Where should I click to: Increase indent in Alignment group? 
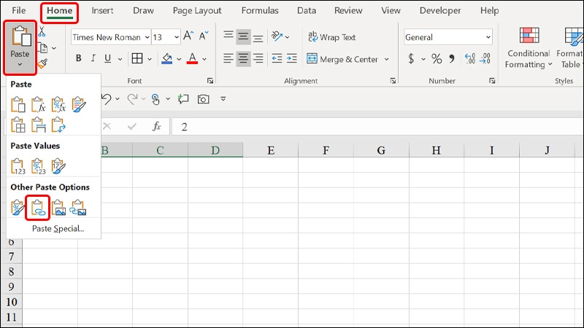[291, 58]
